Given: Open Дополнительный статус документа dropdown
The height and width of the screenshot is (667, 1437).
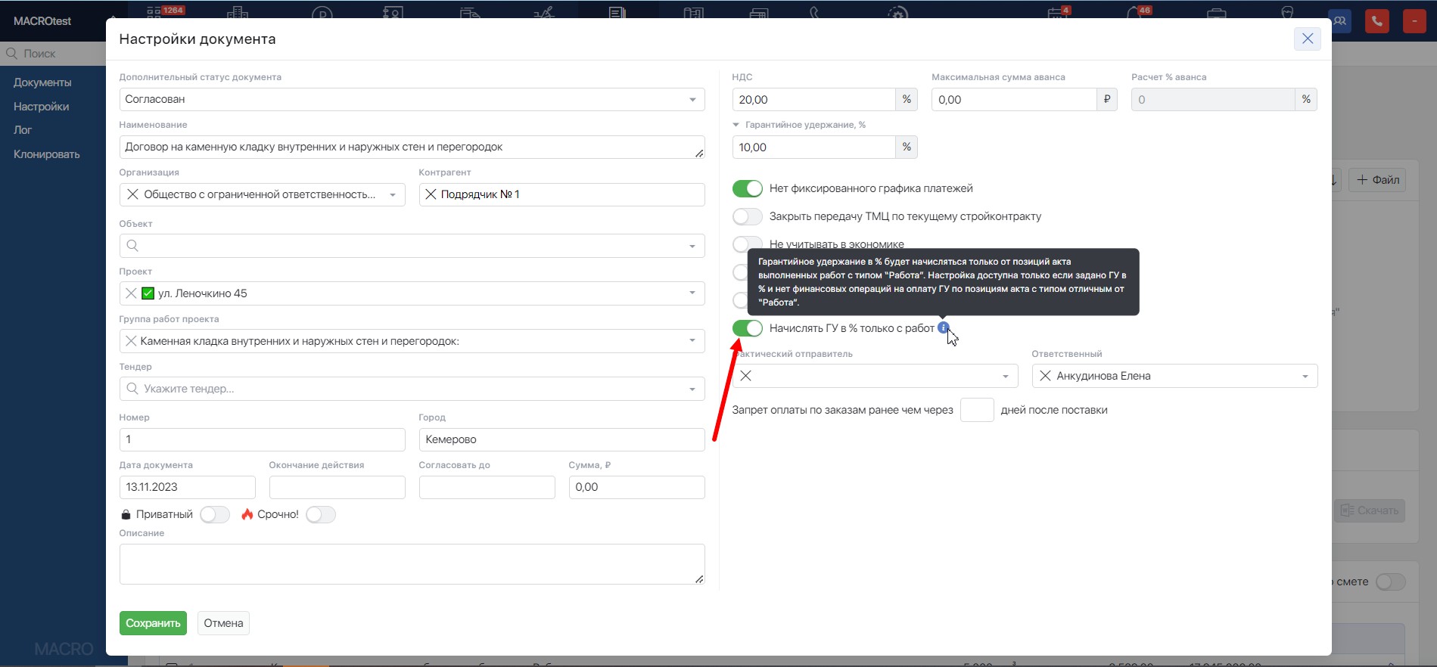Looking at the screenshot, I should point(692,100).
